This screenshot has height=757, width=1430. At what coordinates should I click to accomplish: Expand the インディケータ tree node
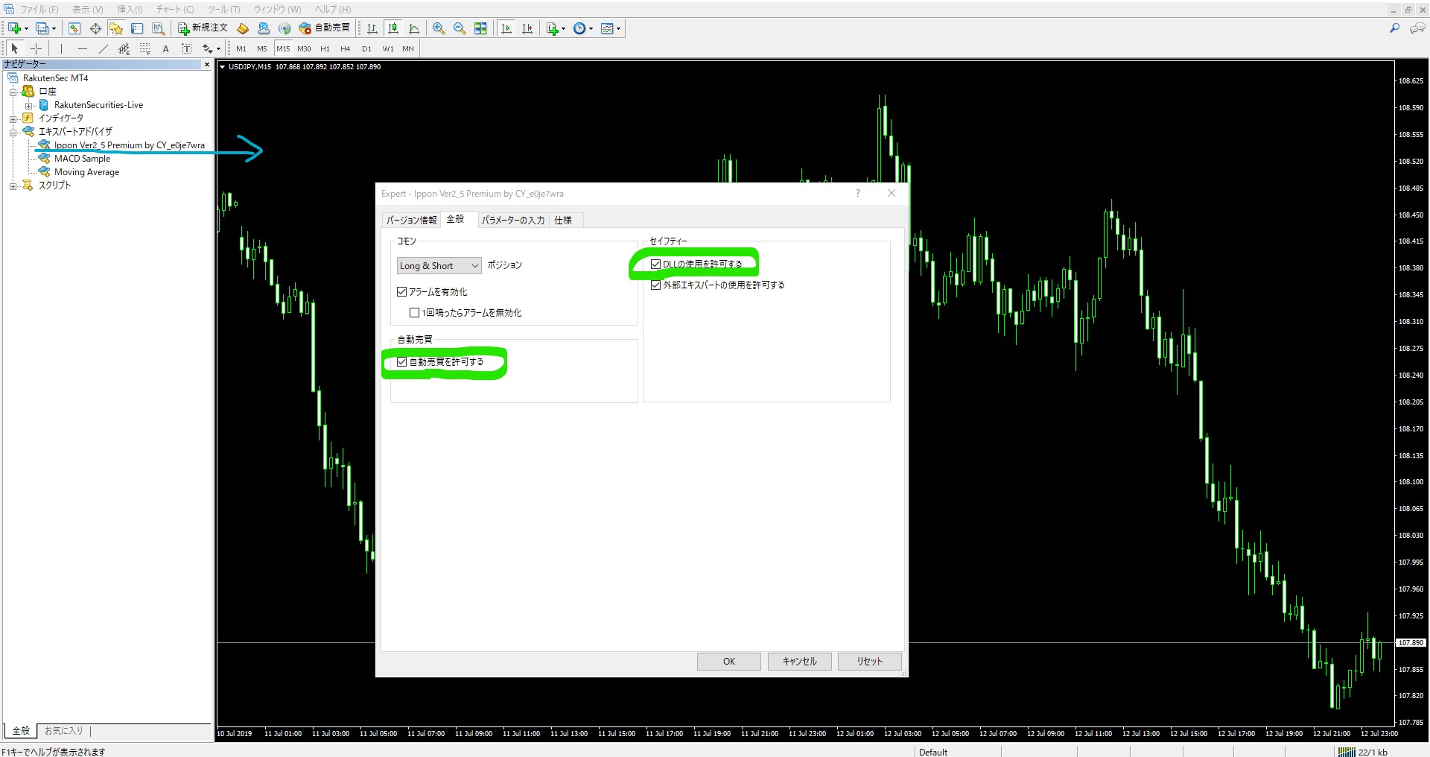click(x=13, y=118)
